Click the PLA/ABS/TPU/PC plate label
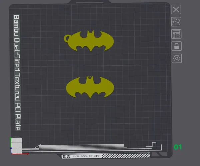200x166 pixels. click(x=87, y=156)
